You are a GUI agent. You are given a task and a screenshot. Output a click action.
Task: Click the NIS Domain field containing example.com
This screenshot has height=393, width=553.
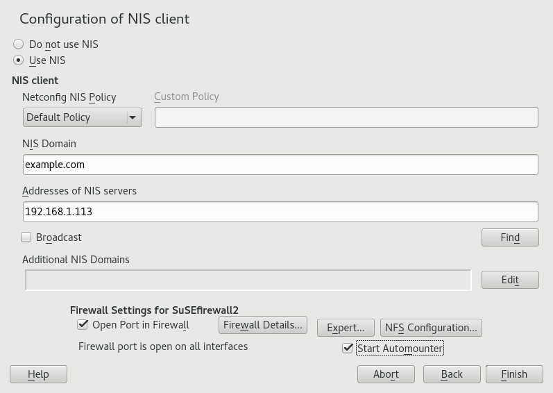pyautogui.click(x=280, y=165)
